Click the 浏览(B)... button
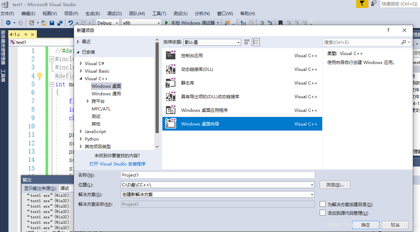Image resolution: width=420 pixels, height=232 pixels. coord(335,185)
